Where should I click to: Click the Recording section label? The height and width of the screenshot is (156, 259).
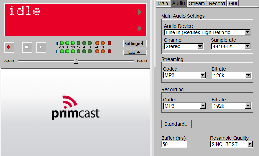pos(172,89)
